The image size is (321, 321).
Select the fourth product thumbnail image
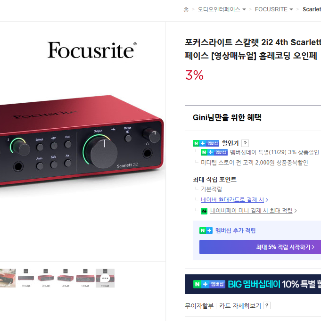click(x=66, y=278)
